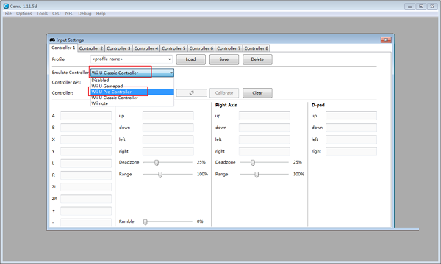The image size is (441, 264).
Task: Click the Cemu logo icon in title bar
Action: 6,6
